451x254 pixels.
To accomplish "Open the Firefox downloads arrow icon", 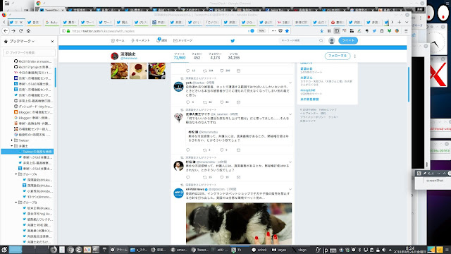I will 322,31.
